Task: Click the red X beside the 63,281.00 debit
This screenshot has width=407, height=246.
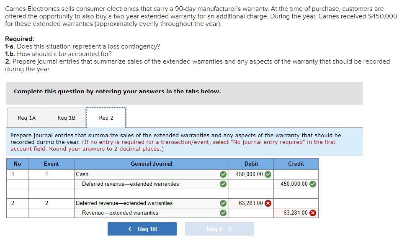Action: 268,203
